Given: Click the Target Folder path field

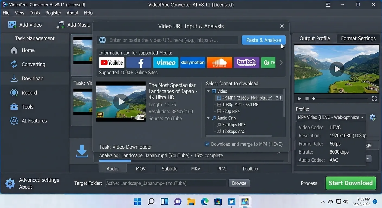Looking at the screenshot, I should coord(165,183).
